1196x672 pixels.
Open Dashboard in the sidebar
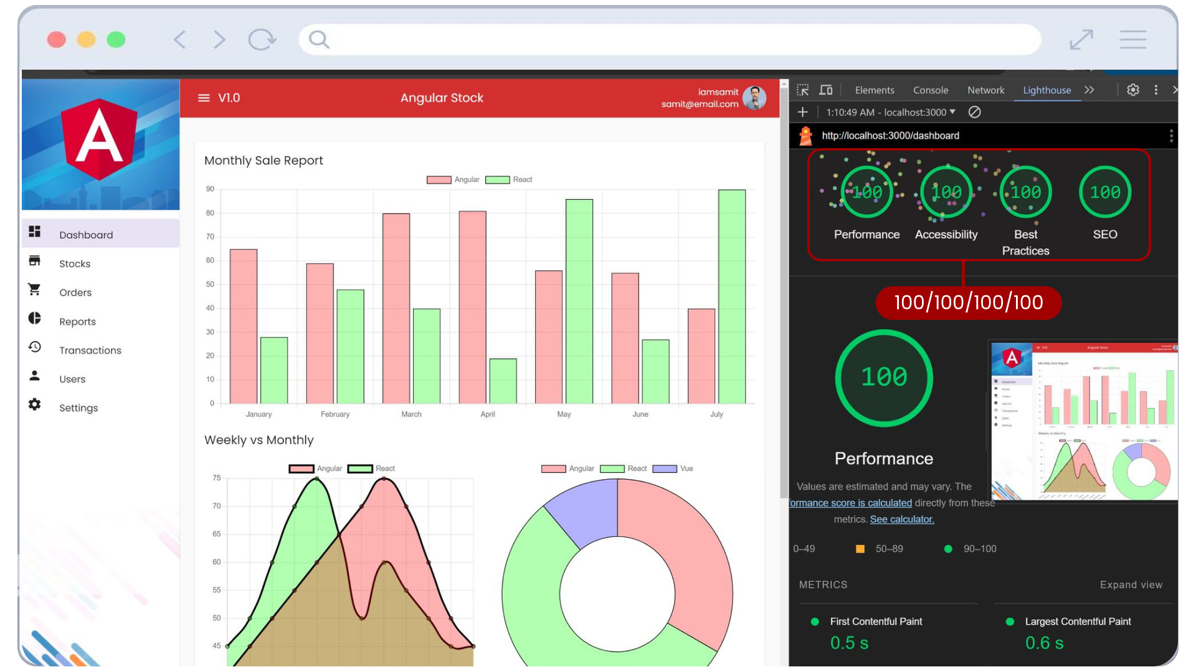100,235
